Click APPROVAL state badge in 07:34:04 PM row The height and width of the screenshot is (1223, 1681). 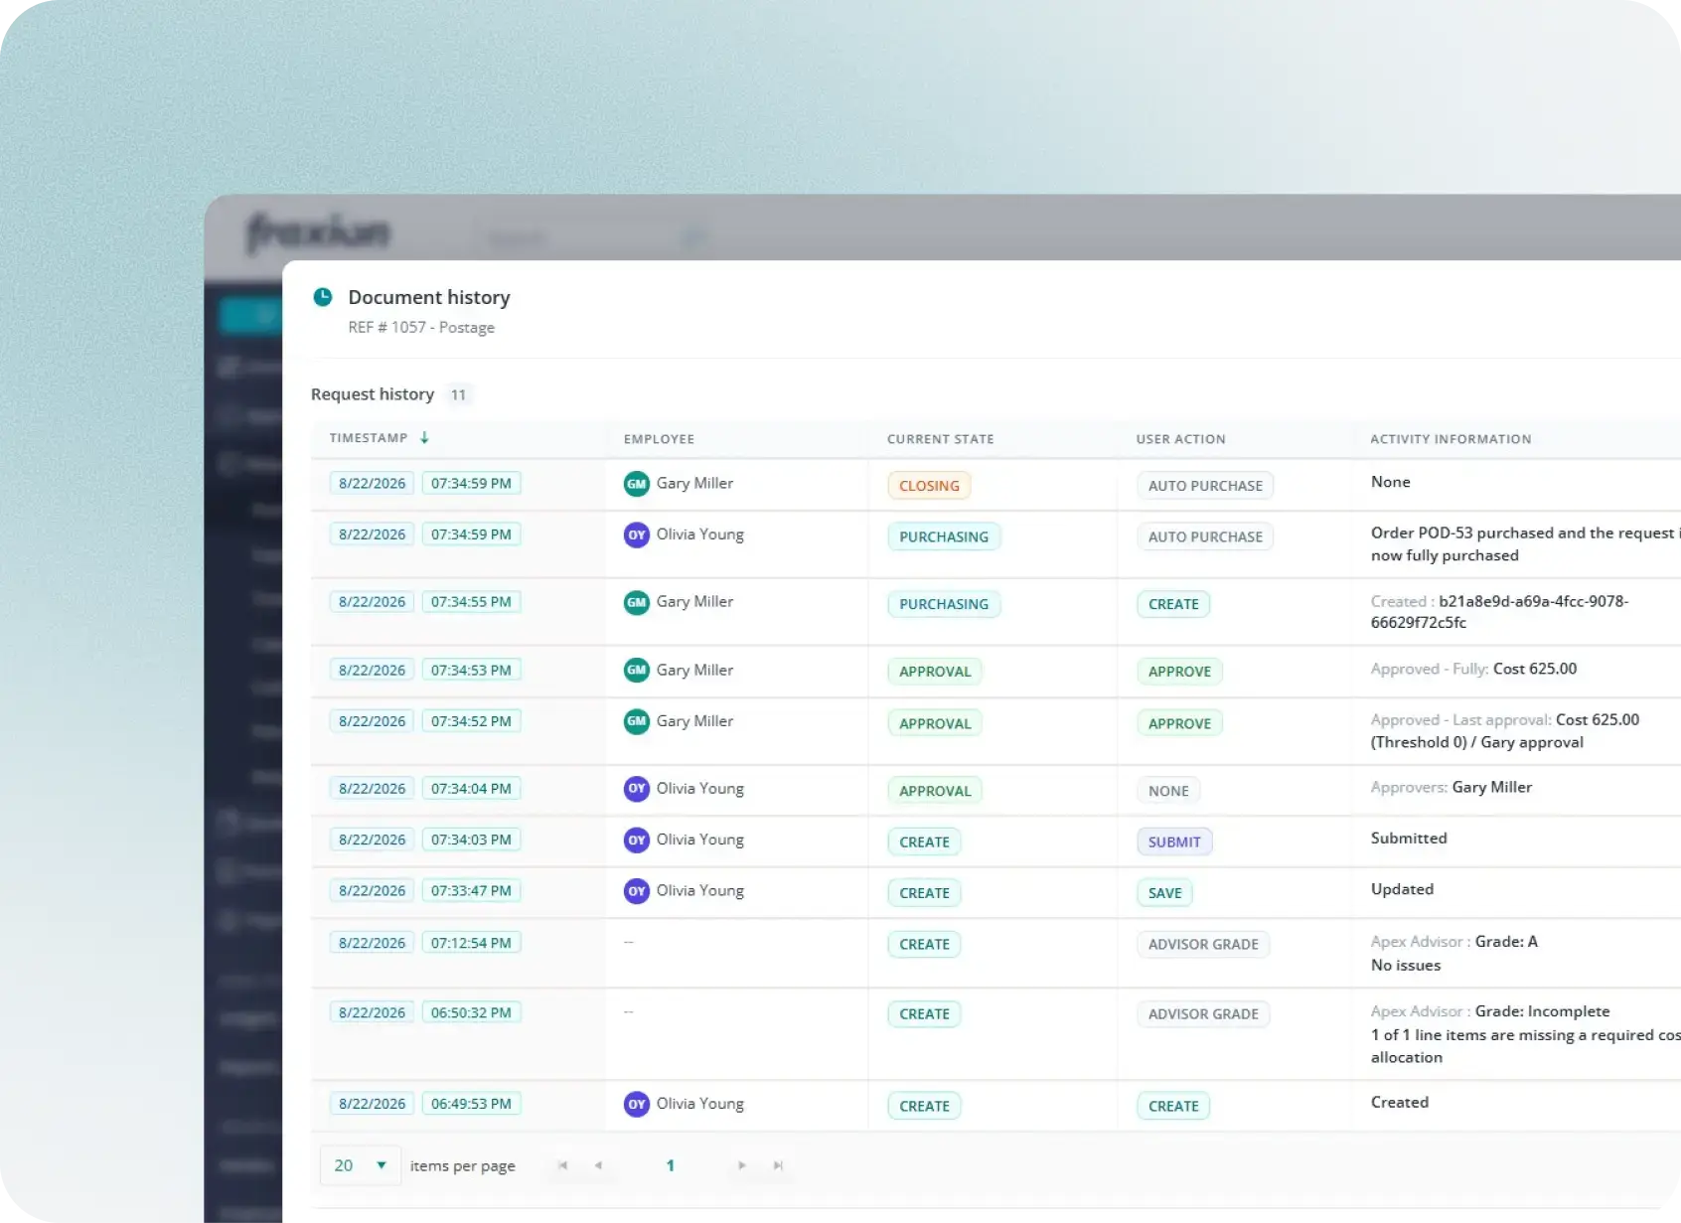[935, 791]
